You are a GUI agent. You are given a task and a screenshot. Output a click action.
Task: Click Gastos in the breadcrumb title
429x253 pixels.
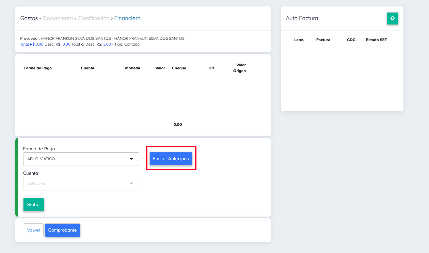[29, 18]
